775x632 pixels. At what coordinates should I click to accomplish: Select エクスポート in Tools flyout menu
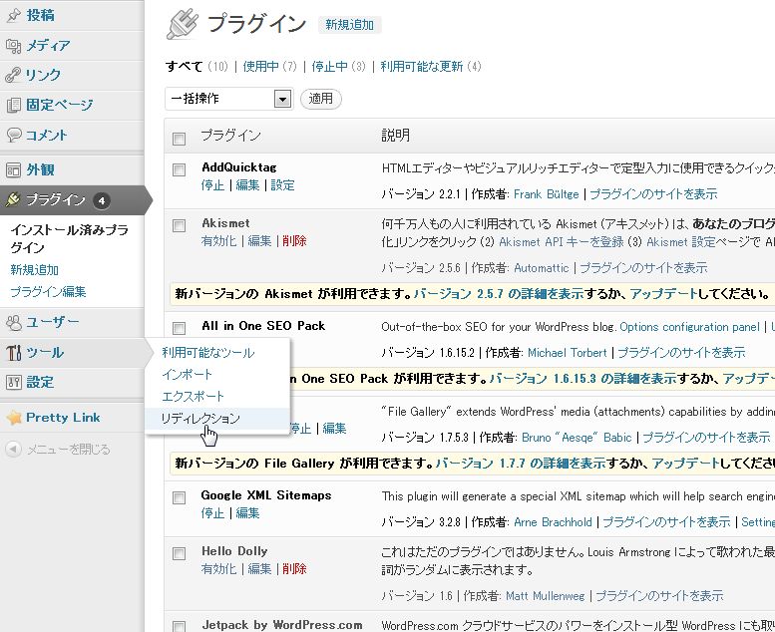pos(193,397)
